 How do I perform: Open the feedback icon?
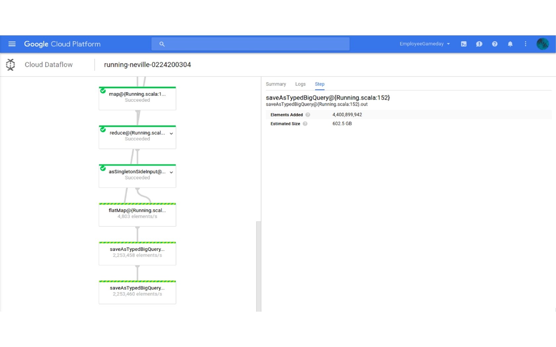click(479, 44)
